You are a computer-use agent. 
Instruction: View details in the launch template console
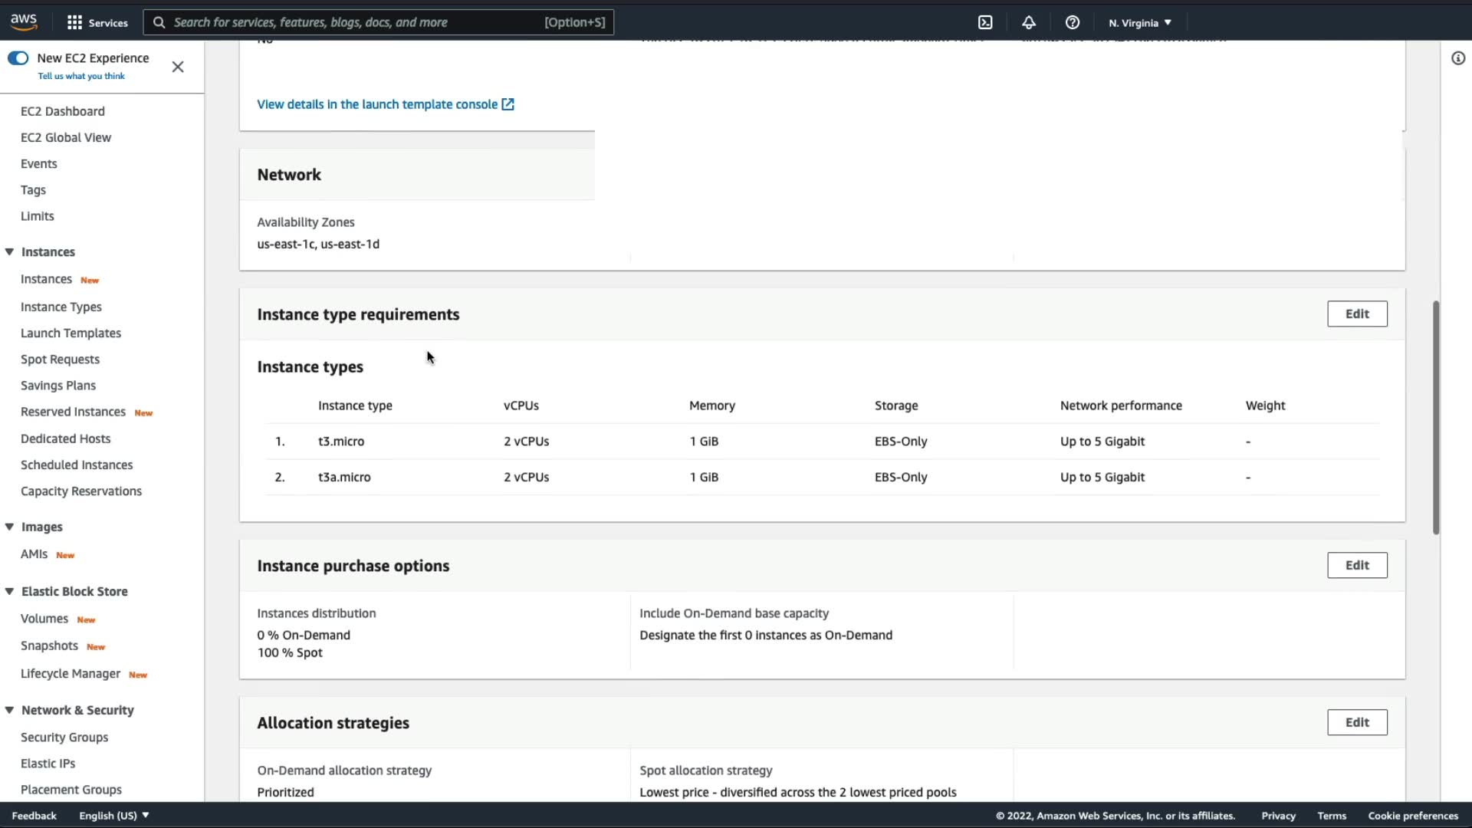coord(376,104)
